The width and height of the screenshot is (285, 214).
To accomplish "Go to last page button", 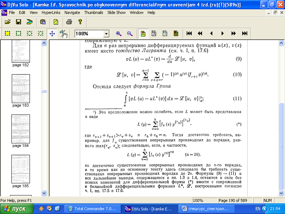I will (245, 34).
